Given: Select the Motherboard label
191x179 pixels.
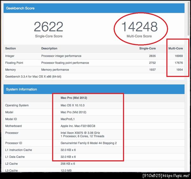Looking at the screenshot, I should tap(13, 126).
